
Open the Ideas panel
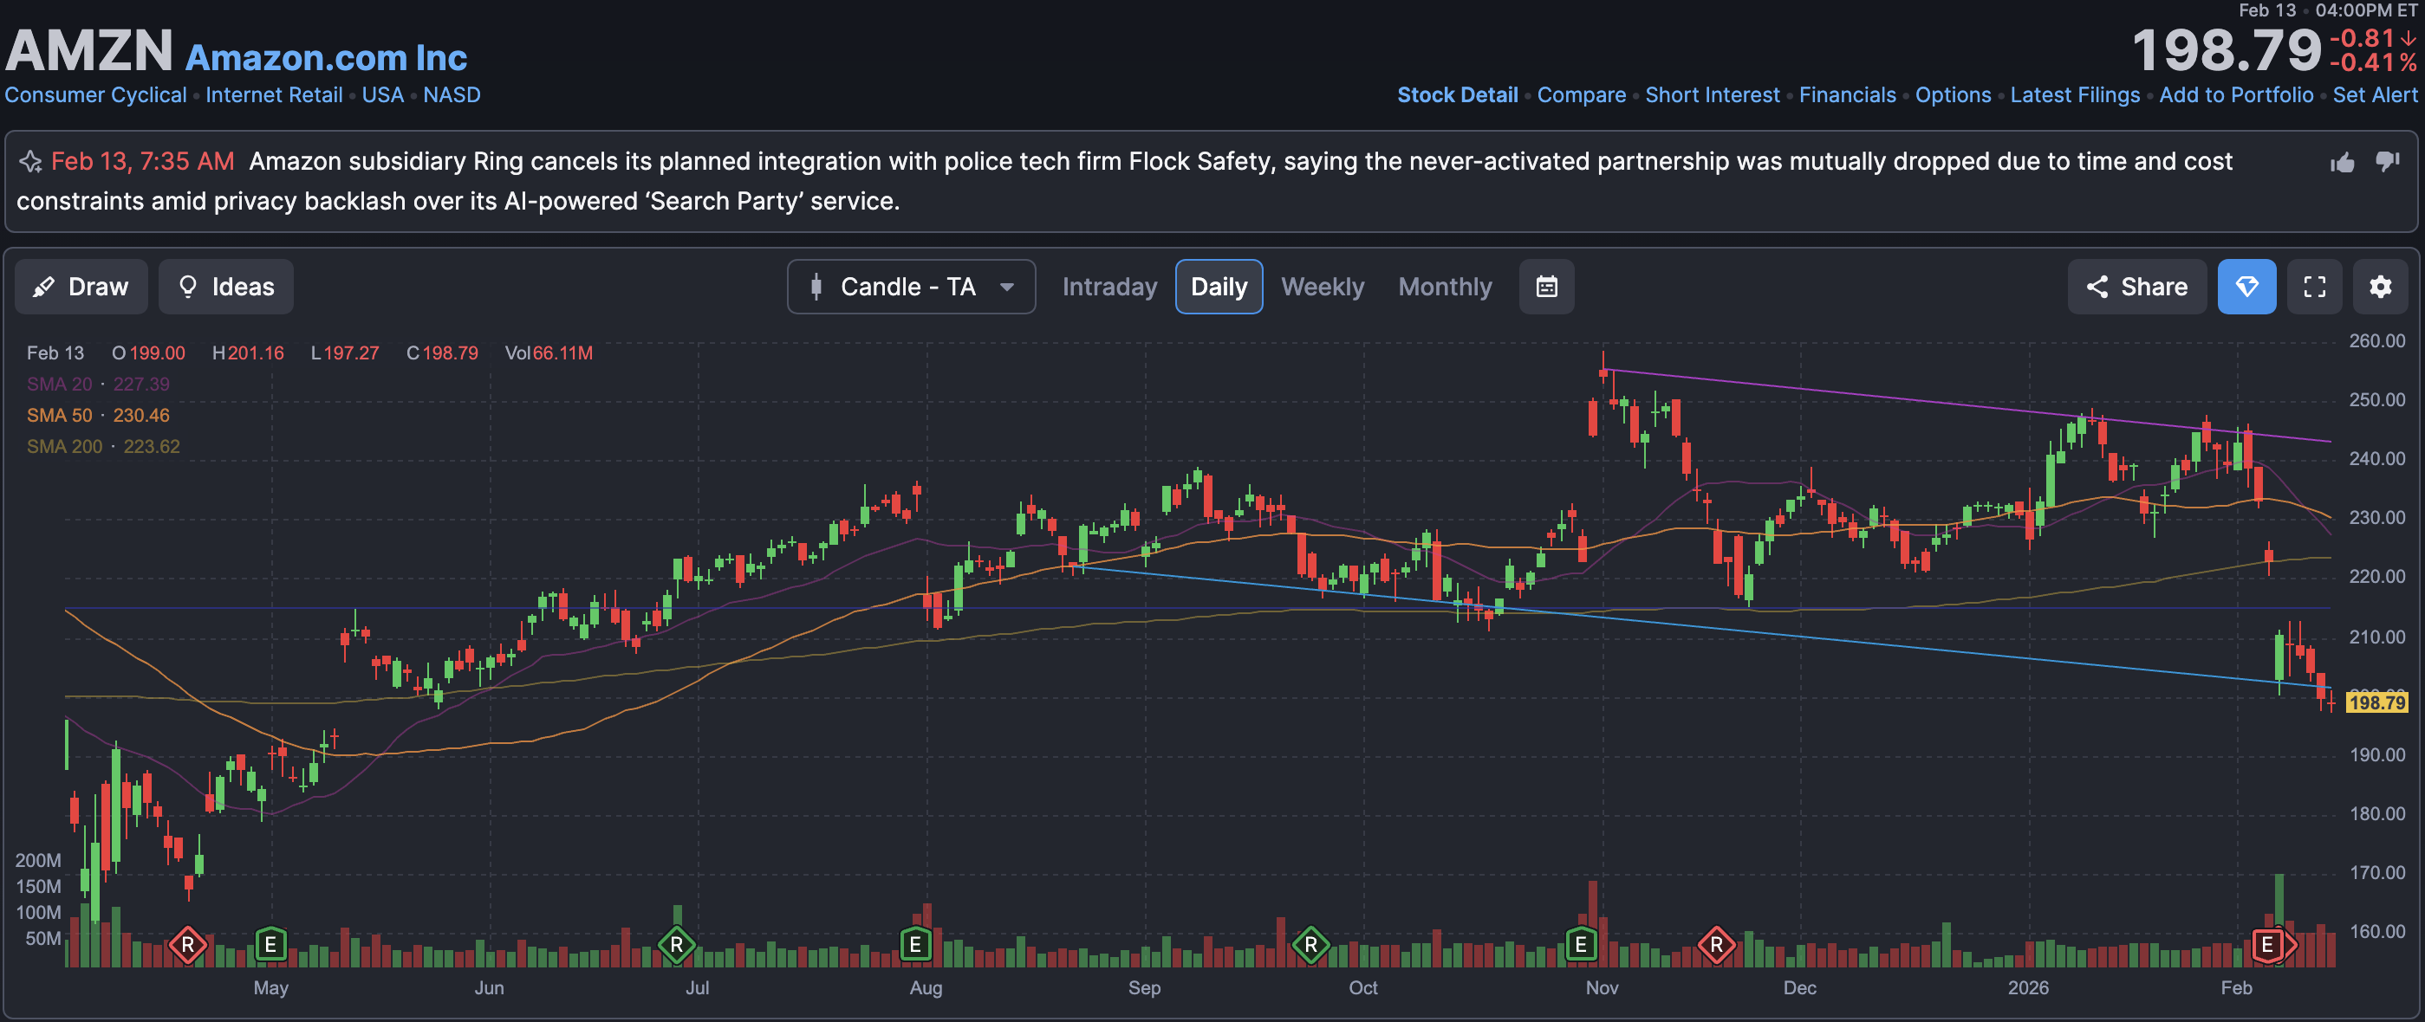[x=226, y=287]
